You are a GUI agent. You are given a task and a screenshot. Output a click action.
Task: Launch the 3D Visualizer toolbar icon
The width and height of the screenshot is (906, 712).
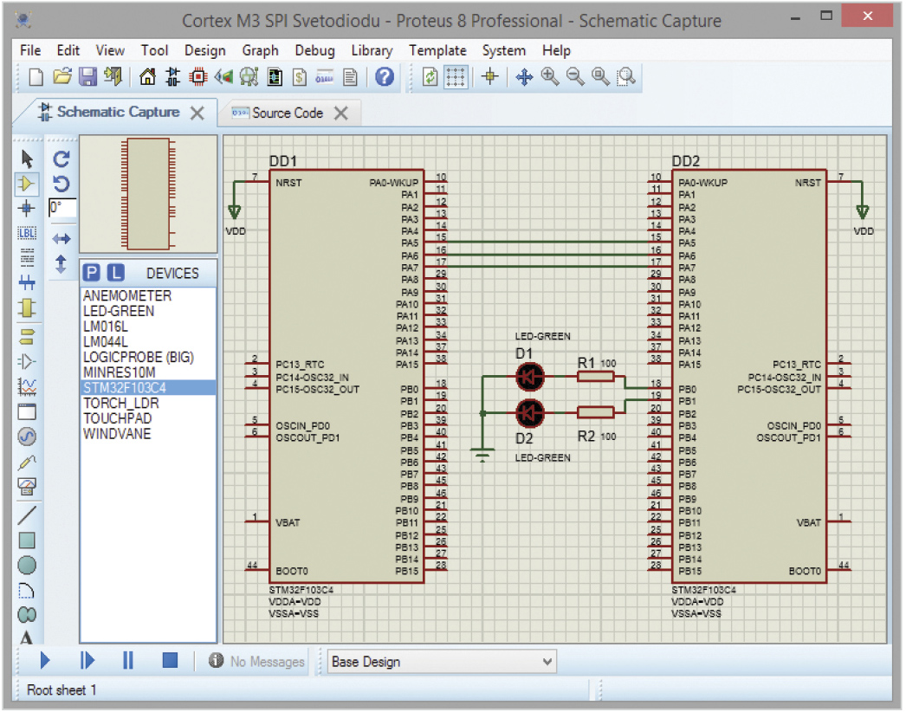click(x=223, y=77)
